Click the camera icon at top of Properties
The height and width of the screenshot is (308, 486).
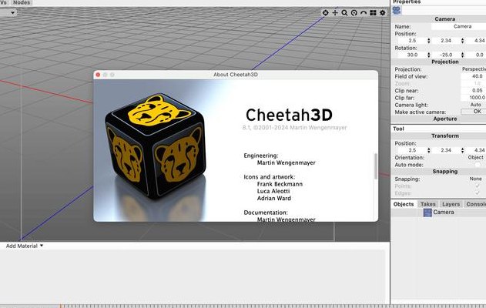397,10
